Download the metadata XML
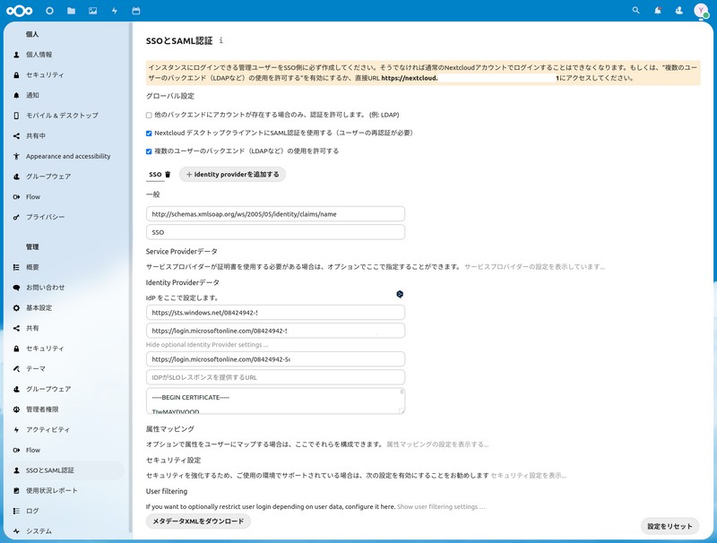717x543 pixels. point(197,521)
